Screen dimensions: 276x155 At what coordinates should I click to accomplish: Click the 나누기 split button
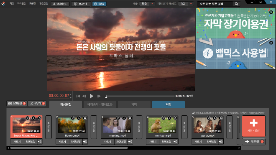(x=37, y=104)
